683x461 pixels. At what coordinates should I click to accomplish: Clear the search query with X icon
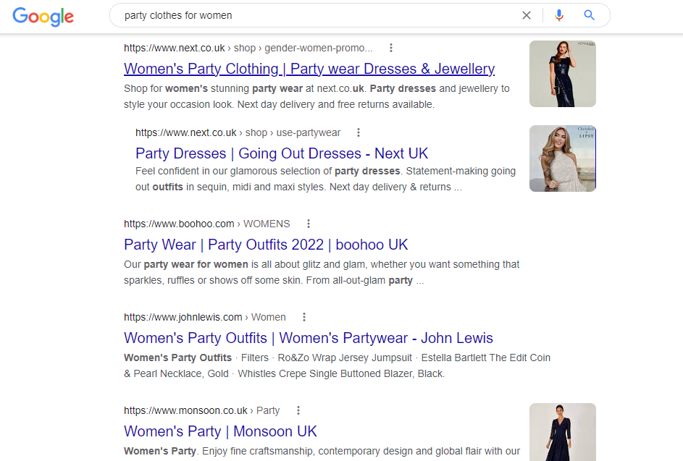[x=526, y=15]
